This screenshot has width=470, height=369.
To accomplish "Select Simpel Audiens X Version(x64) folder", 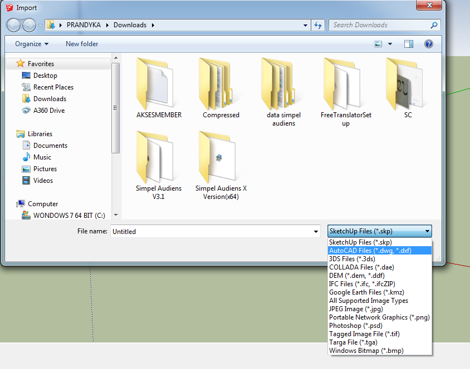I will tap(221, 166).
